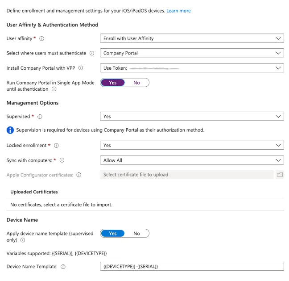This screenshot has width=289, height=281.
Task: Open the Supervised dropdown
Action: point(192,116)
